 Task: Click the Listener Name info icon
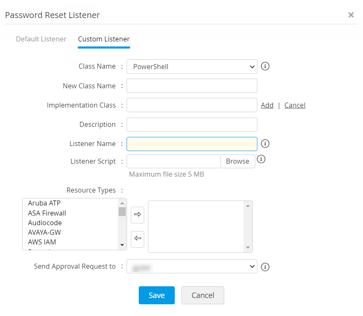coord(265,144)
